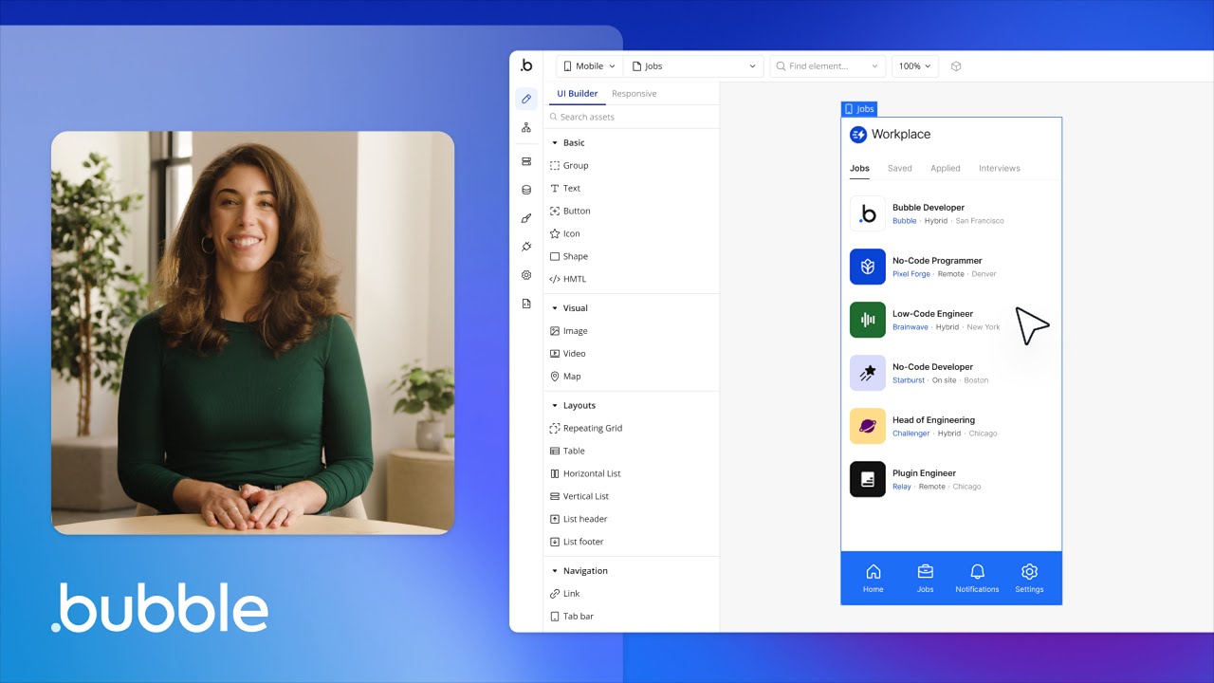Open the Data database icon in sidebar
Image resolution: width=1214 pixels, height=683 pixels.
[526, 190]
